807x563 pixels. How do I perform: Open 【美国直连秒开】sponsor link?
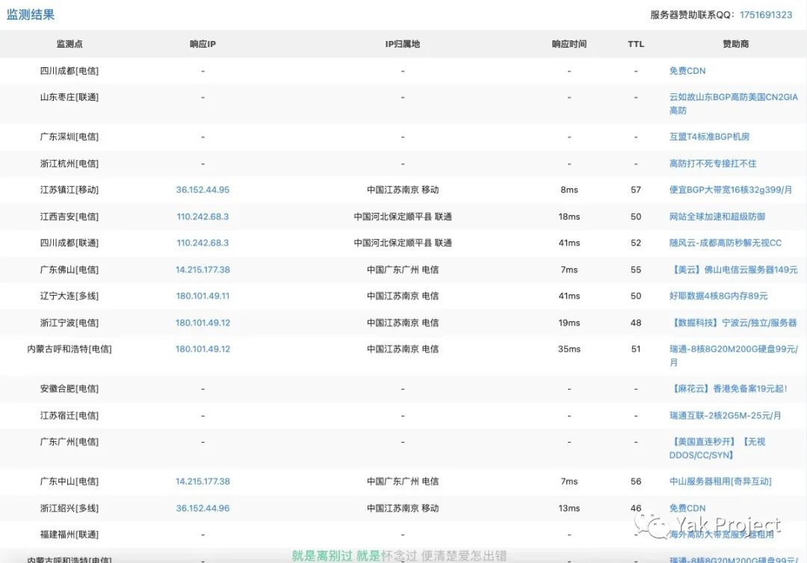[x=717, y=448]
